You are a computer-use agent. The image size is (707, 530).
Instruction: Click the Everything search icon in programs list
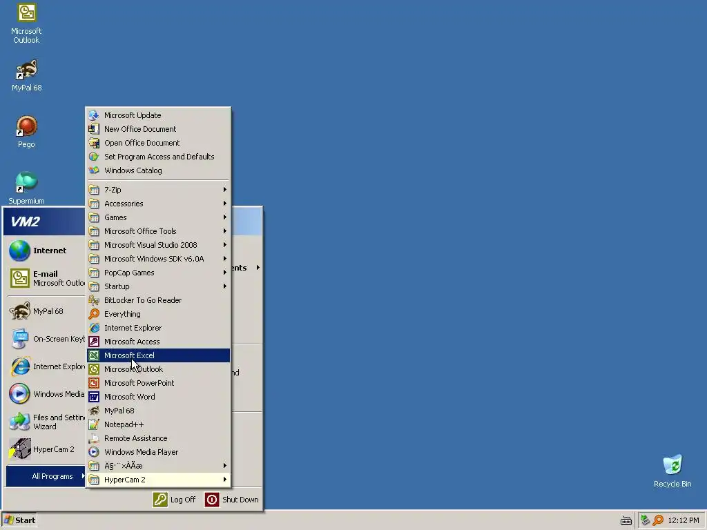click(94, 314)
